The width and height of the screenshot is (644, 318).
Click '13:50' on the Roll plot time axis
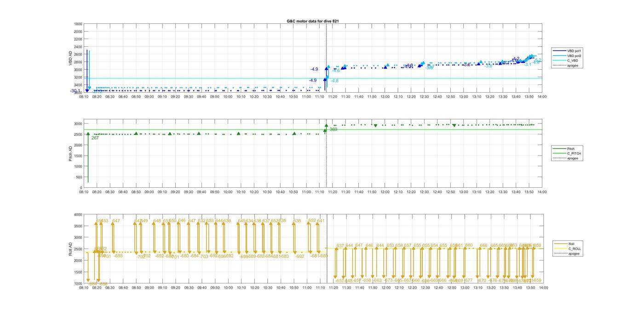[x=529, y=288]
